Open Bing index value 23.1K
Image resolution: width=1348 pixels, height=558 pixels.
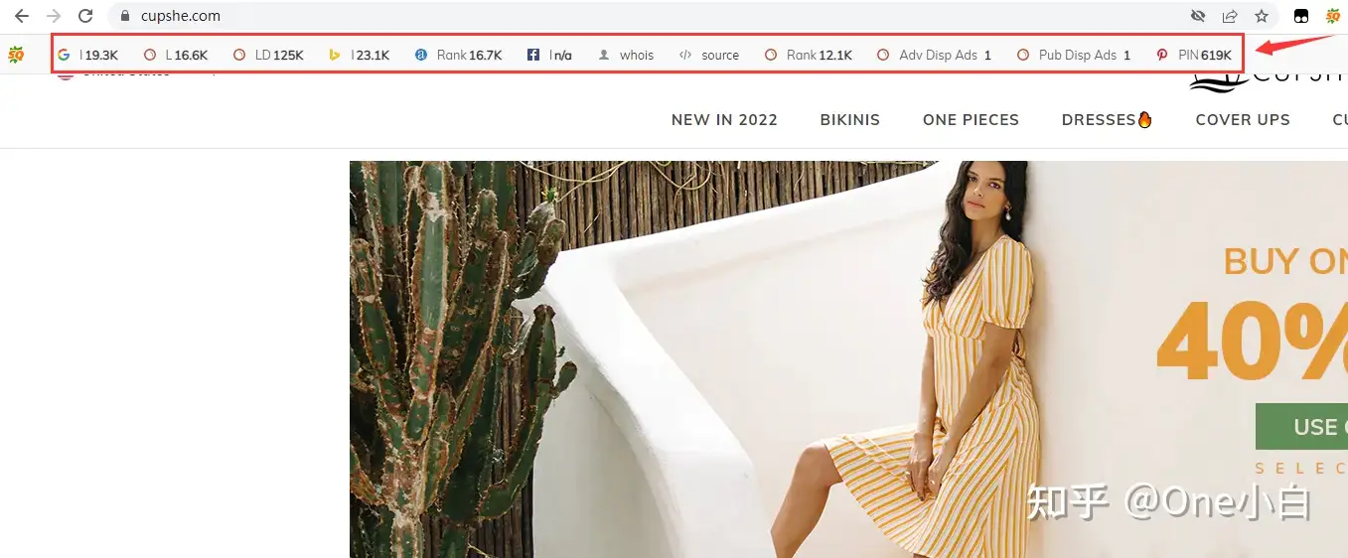tap(360, 56)
